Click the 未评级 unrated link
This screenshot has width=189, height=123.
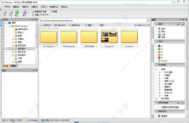click(164, 61)
